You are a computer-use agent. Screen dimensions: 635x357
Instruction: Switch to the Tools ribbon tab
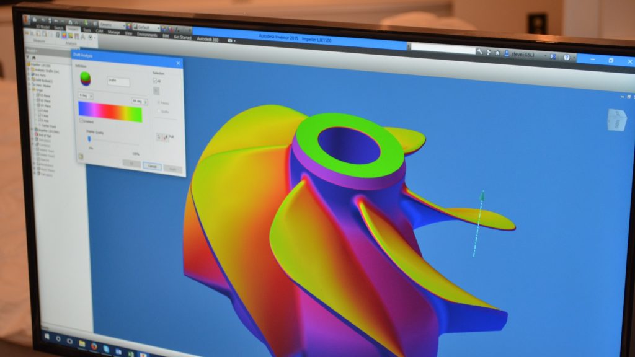coord(87,30)
